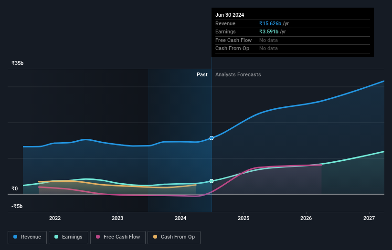Click the 2026 x-axis label
Screen dimensions: 392x250
[x=306, y=218]
